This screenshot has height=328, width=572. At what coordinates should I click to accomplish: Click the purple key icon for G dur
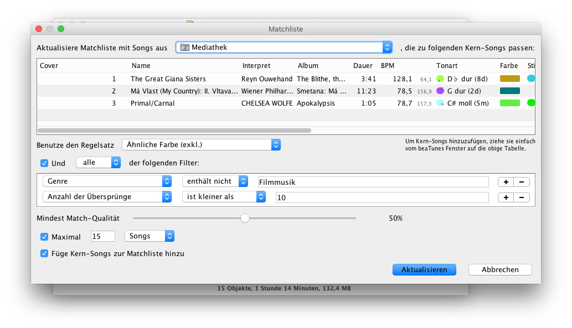(440, 91)
